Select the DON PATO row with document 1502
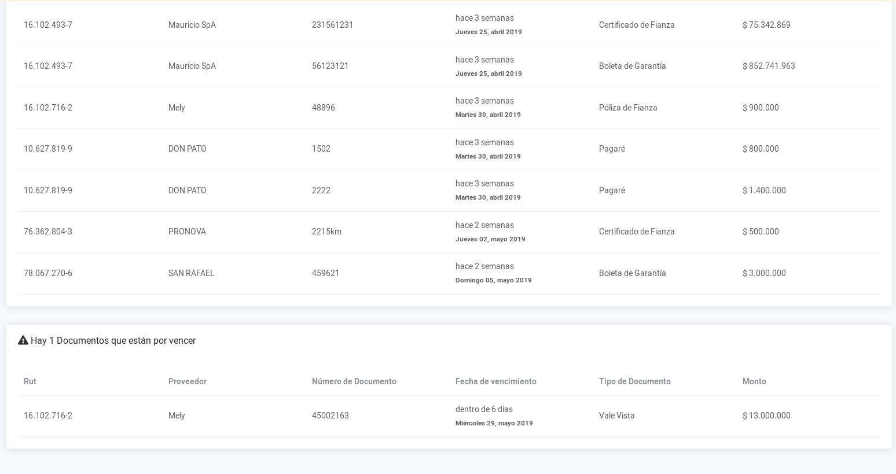Screen dimensions: 896x474 321,149
